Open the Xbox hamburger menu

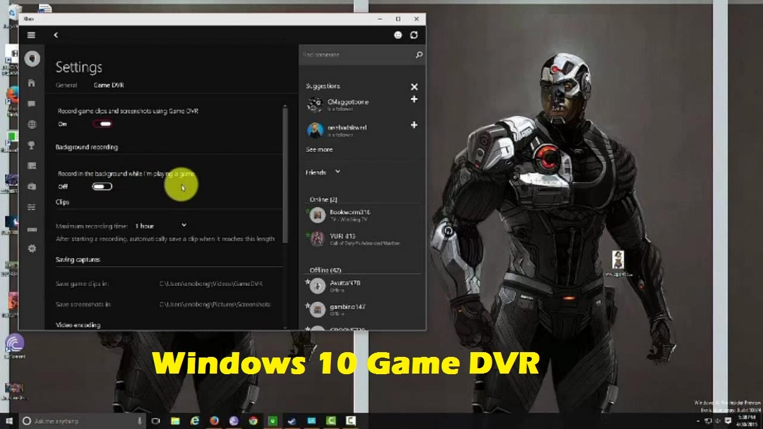[31, 35]
